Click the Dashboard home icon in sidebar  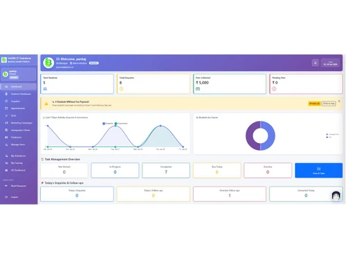(x=6, y=86)
